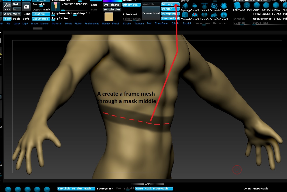Open the Stroke menu

click(x=127, y=23)
